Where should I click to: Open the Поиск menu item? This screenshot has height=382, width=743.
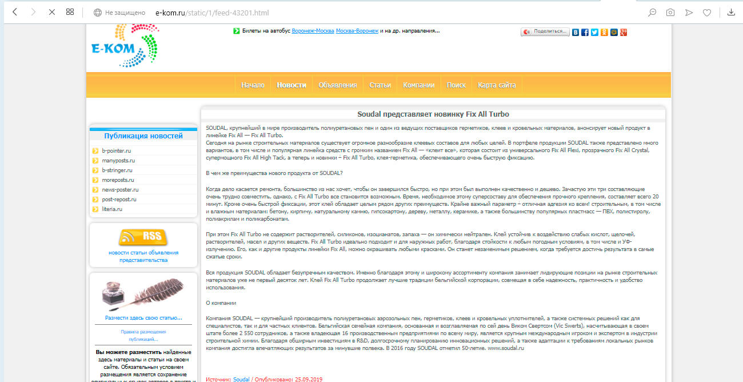pyautogui.click(x=456, y=85)
